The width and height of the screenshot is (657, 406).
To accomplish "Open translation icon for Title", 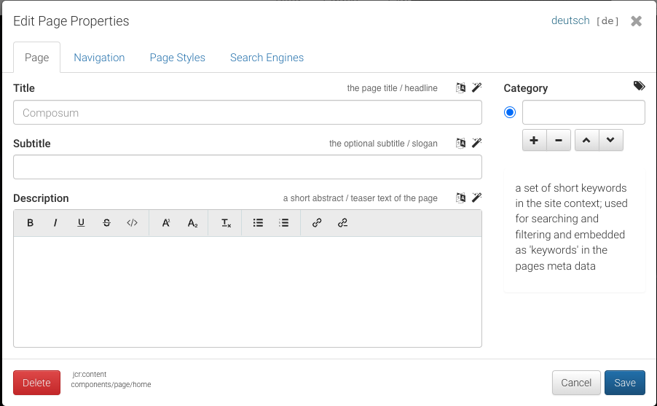I will 460,87.
